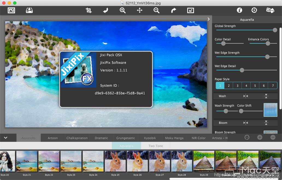The width and height of the screenshot is (282, 180).
Task: Zoom out with the magnifier minus
Action: (x=157, y=10)
